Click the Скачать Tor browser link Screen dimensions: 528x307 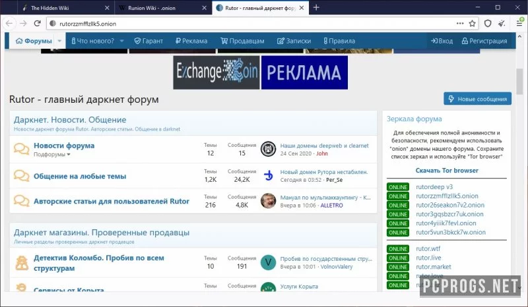pos(447,171)
